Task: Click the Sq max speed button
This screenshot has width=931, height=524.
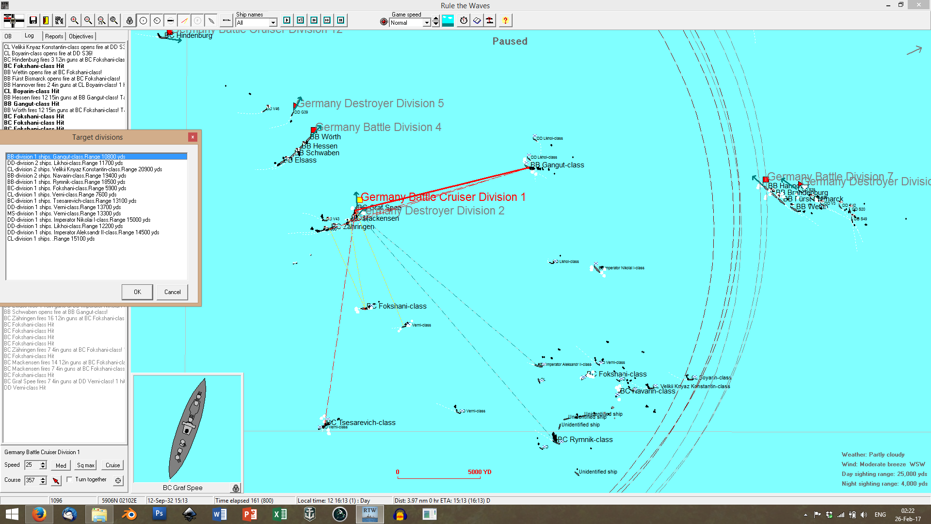Action: [x=86, y=465]
